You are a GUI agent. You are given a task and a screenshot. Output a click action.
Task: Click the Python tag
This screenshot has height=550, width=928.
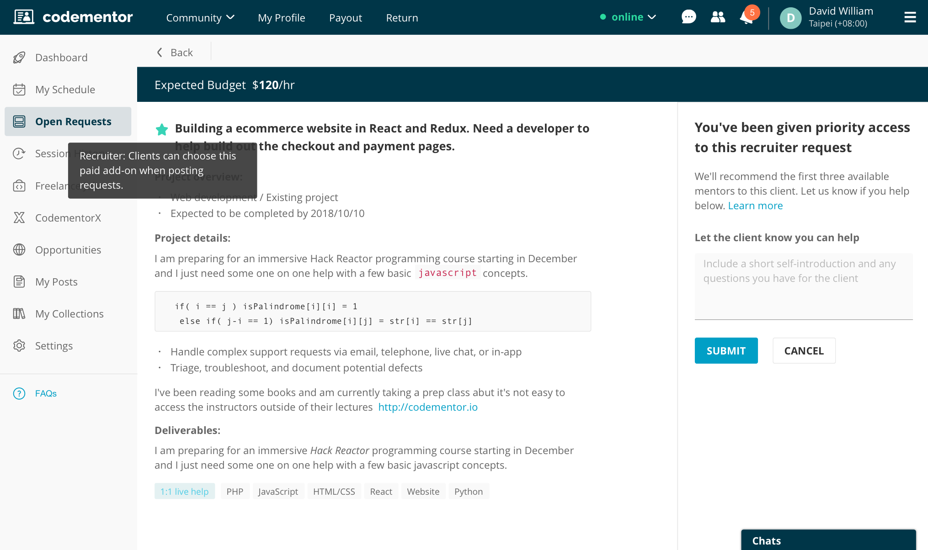point(469,491)
